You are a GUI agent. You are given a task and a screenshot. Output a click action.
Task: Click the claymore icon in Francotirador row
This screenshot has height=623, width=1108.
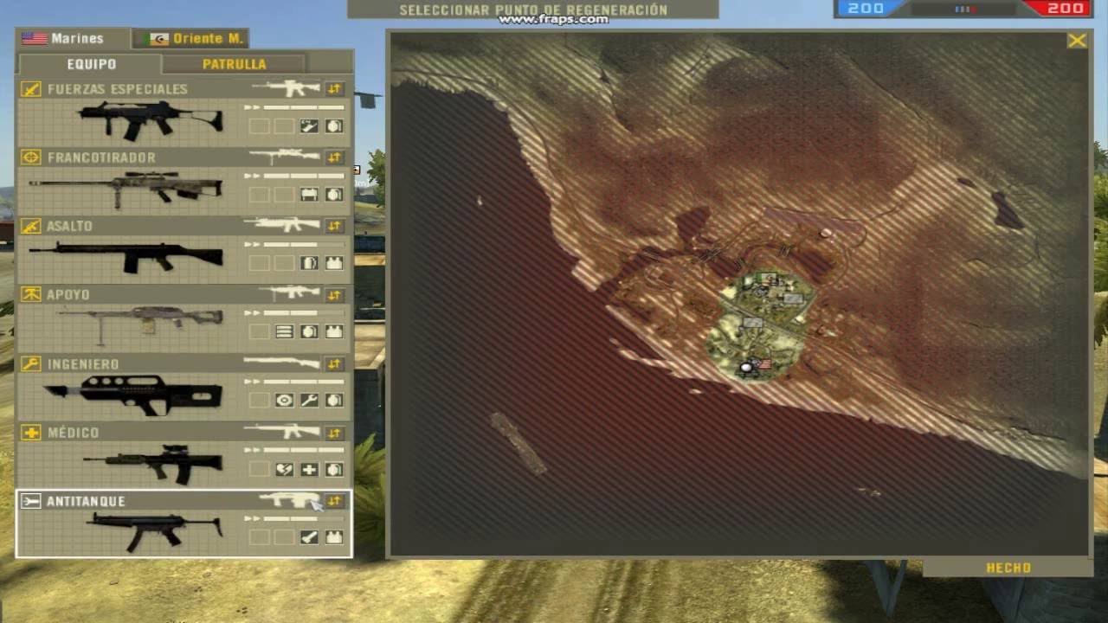click(x=309, y=195)
